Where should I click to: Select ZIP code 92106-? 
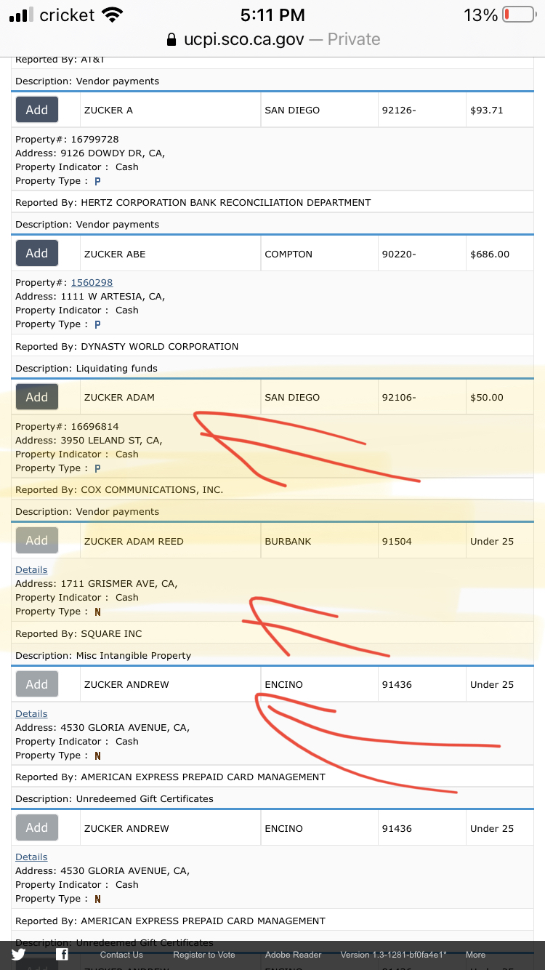pyautogui.click(x=399, y=397)
